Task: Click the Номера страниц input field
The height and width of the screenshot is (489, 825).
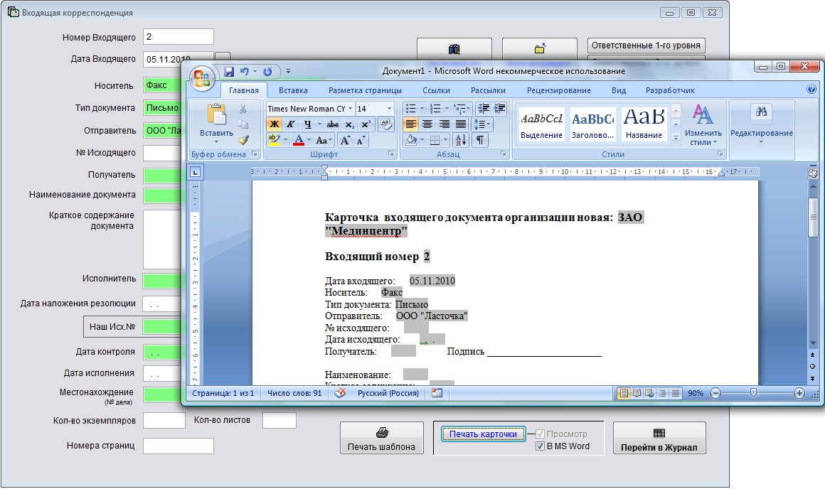Action: 179,446
